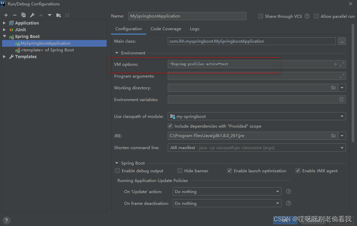The height and width of the screenshot is (226, 357).
Task: Switch to the Code Coverage tab
Action: point(166,29)
